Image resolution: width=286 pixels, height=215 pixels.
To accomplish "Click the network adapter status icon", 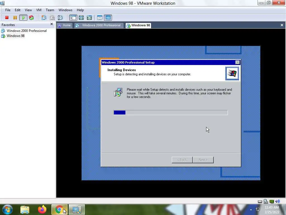I will coord(271,202).
